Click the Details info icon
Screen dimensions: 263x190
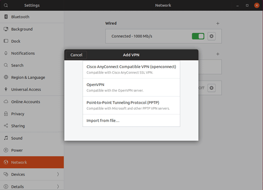point(6,187)
